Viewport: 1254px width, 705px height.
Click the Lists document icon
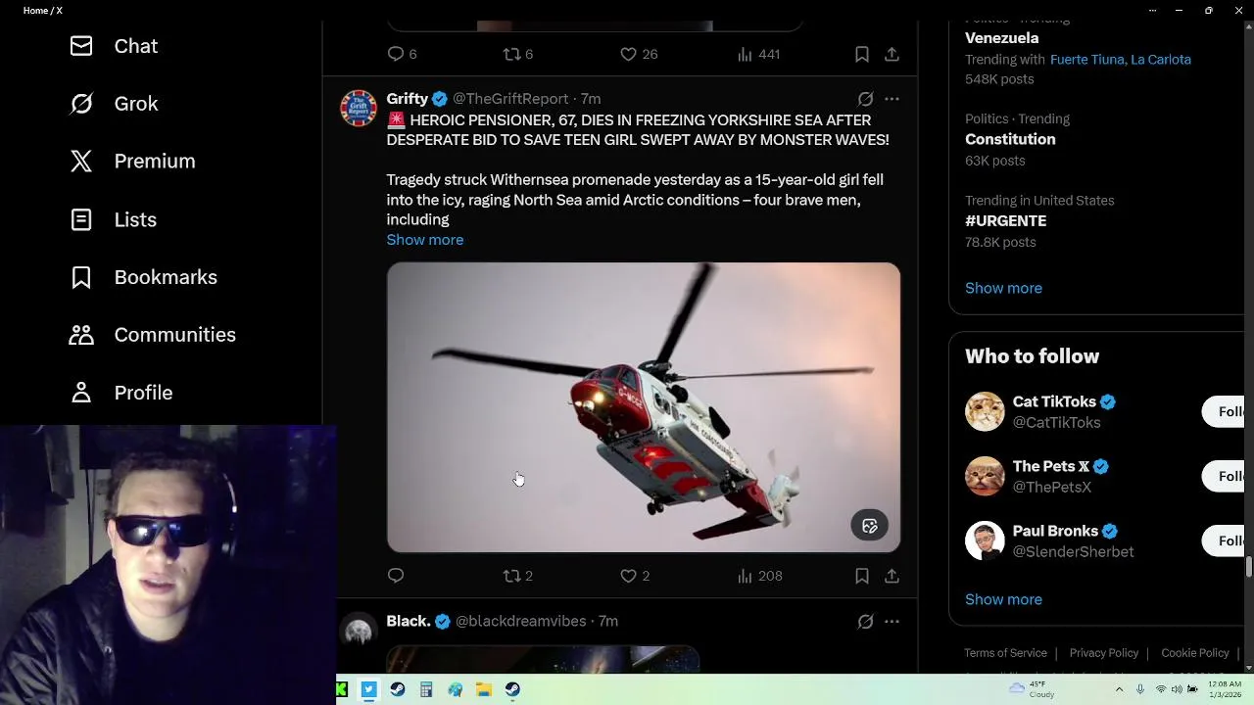(x=81, y=219)
